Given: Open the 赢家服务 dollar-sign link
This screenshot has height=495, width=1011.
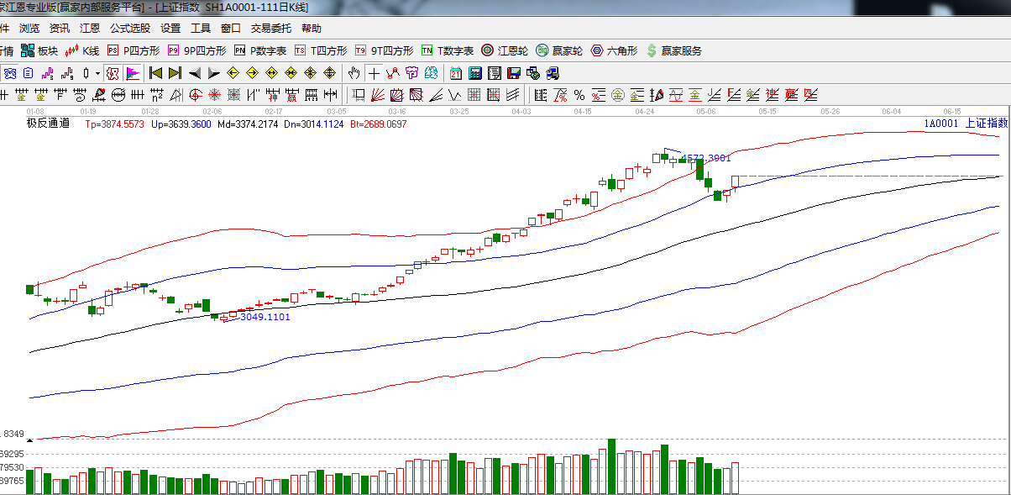Looking at the screenshot, I should coord(673,50).
